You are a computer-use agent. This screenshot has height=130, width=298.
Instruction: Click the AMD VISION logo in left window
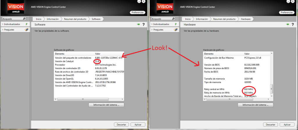pyautogui.click(x=16, y=7)
